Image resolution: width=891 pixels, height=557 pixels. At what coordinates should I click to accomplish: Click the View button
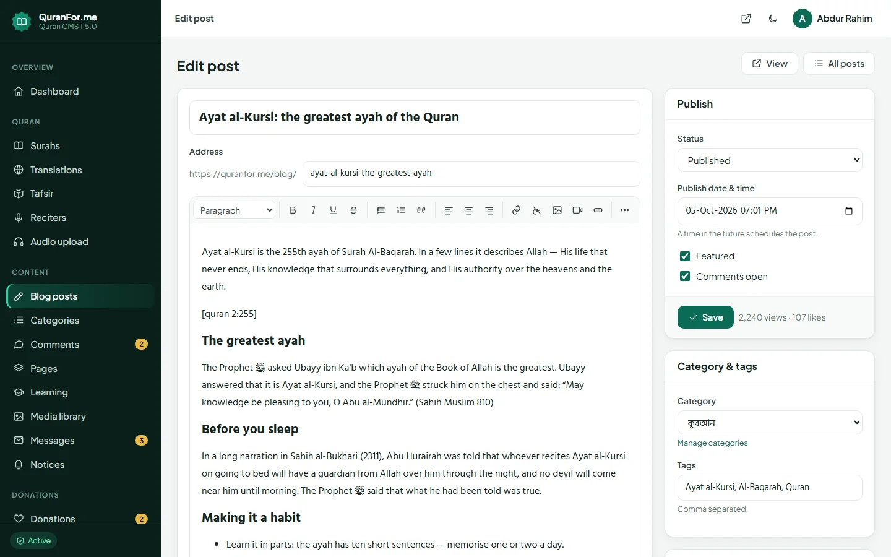[x=770, y=64]
